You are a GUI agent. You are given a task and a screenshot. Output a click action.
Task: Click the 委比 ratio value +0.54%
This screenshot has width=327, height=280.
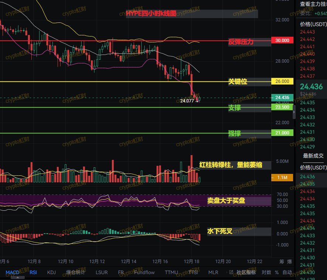click(x=320, y=14)
